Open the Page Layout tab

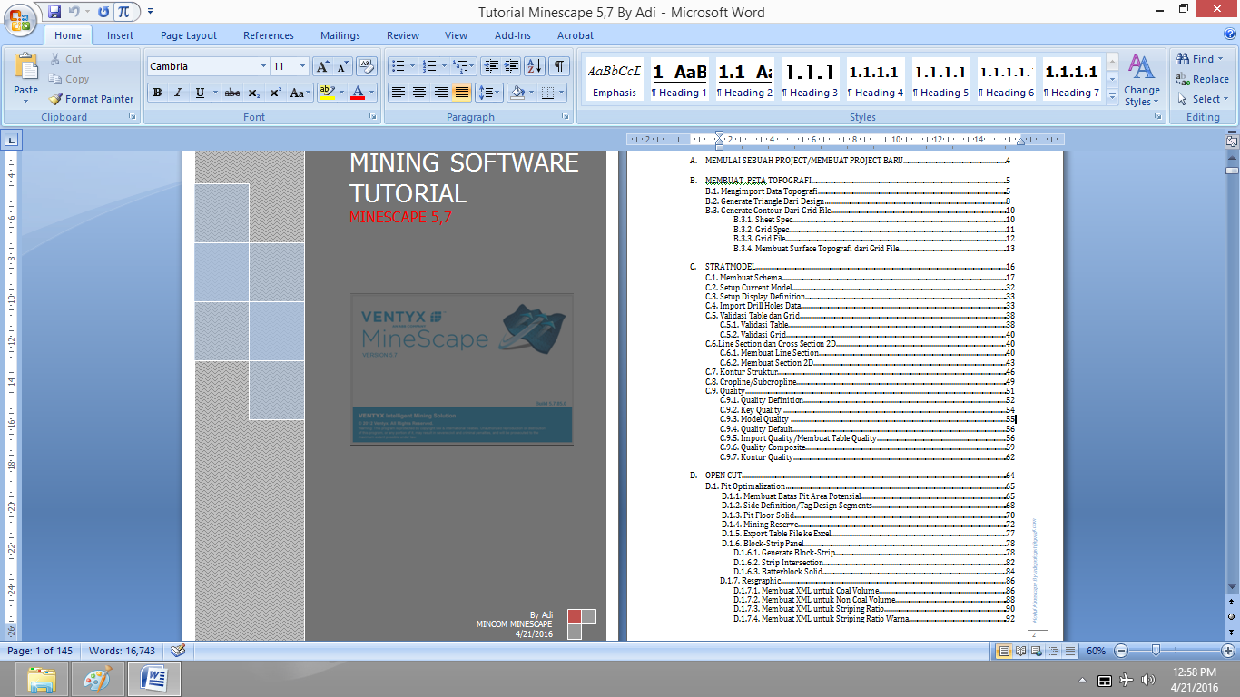189,35
